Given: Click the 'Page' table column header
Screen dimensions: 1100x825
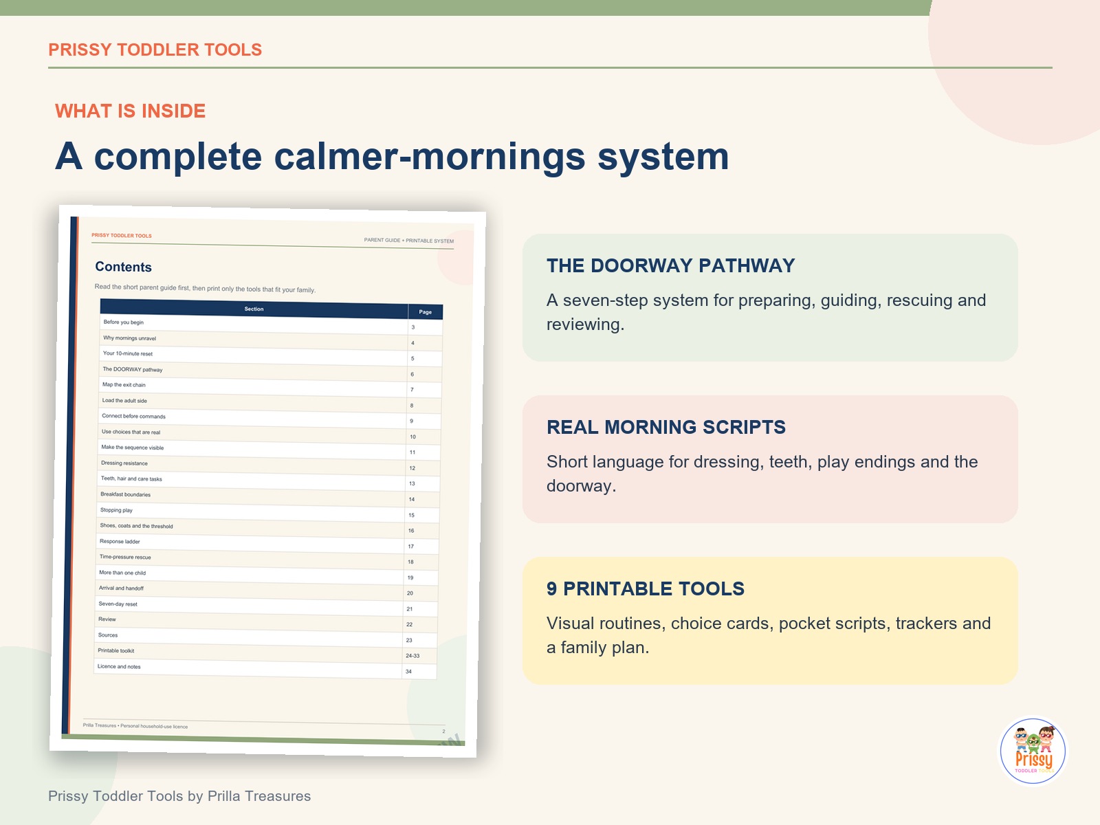Looking at the screenshot, I should click(x=426, y=312).
